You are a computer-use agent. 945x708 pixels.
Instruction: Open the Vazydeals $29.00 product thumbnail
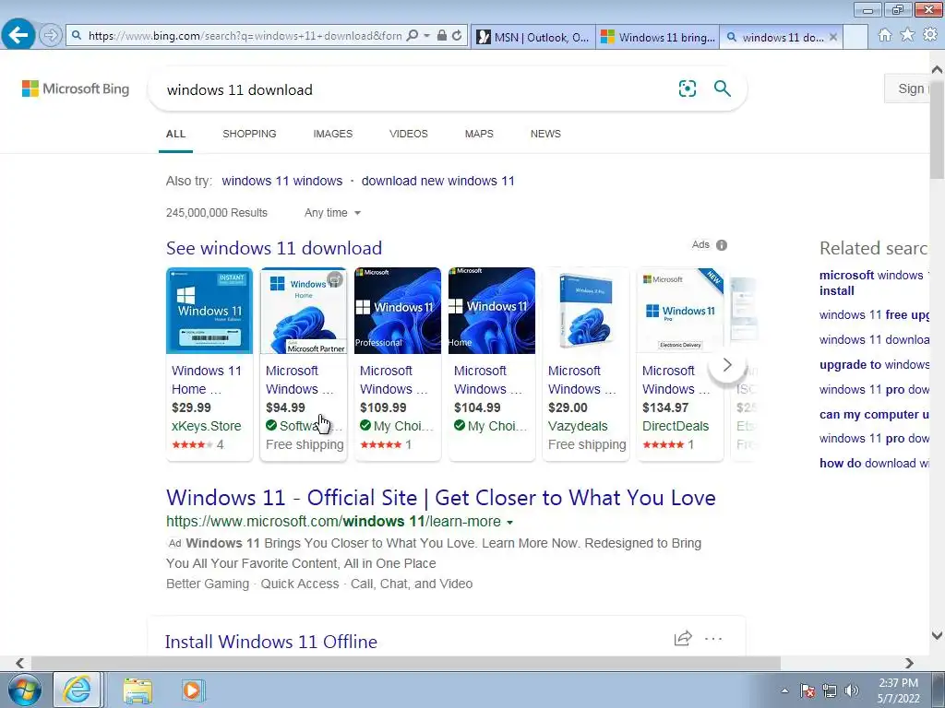pyautogui.click(x=585, y=310)
